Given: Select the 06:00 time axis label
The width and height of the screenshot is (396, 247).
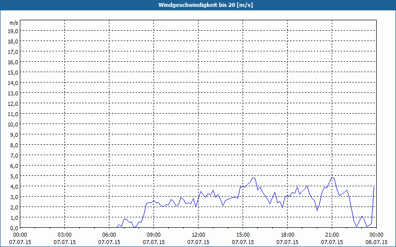Looking at the screenshot, I should pos(109,235).
